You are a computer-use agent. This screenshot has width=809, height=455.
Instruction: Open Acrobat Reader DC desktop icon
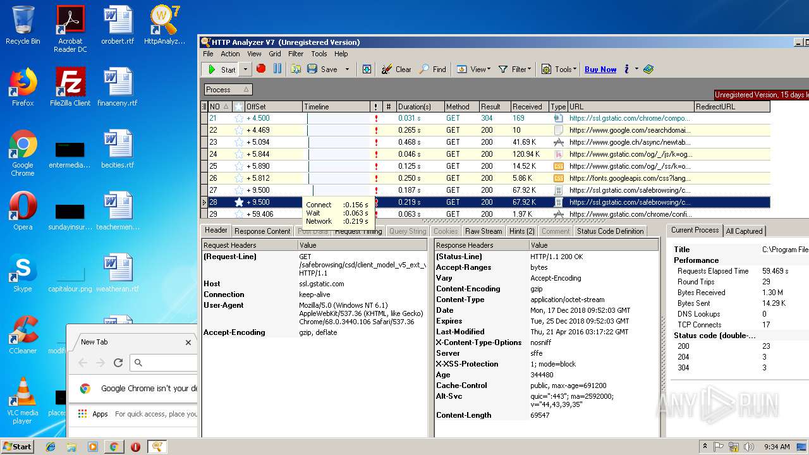pos(70,29)
